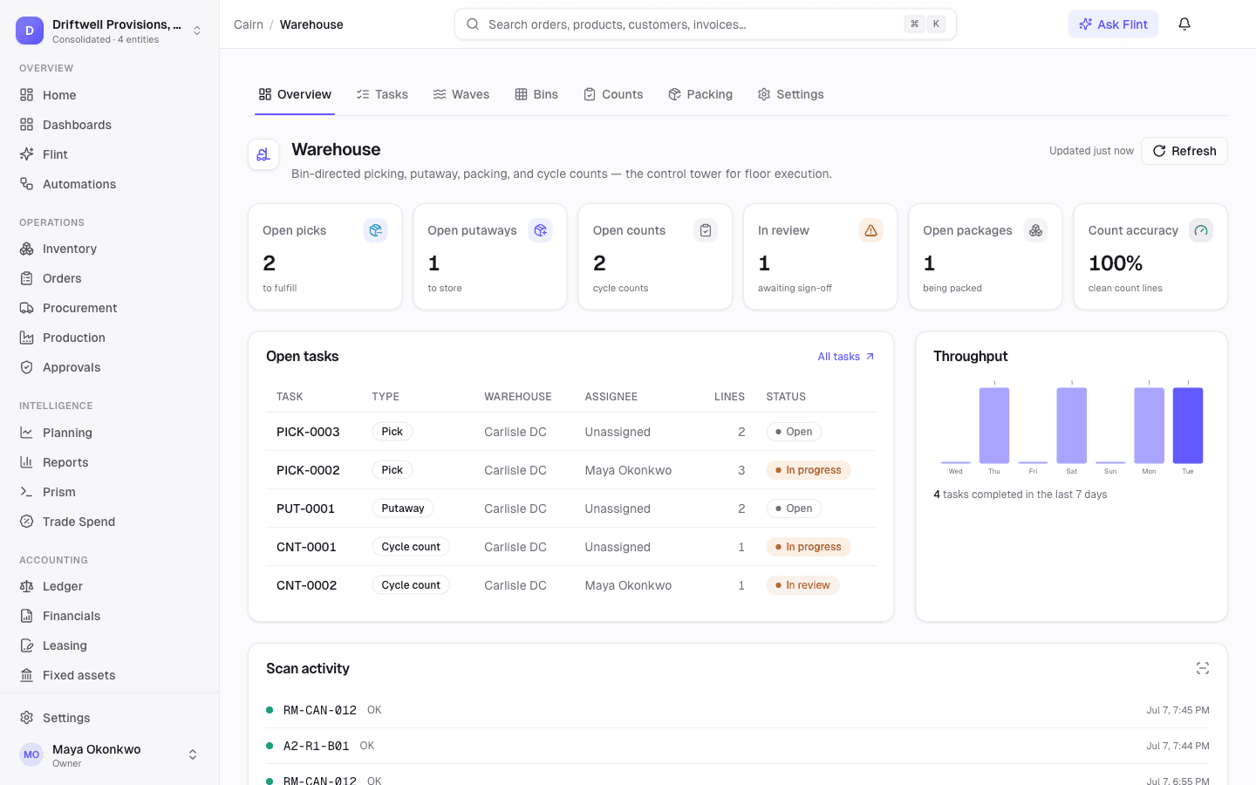Image resolution: width=1256 pixels, height=785 pixels.
Task: Open Reports page
Action: pos(109,462)
